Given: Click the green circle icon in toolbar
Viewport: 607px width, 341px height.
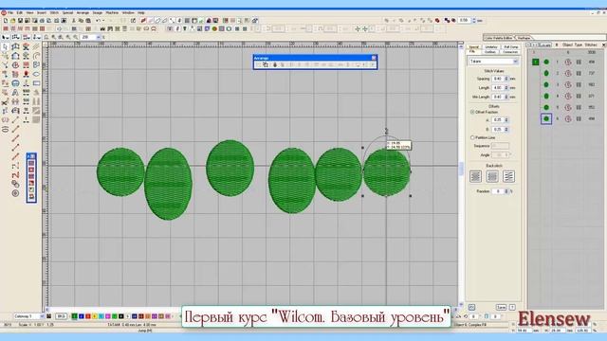Looking at the screenshot, I should point(214,29).
